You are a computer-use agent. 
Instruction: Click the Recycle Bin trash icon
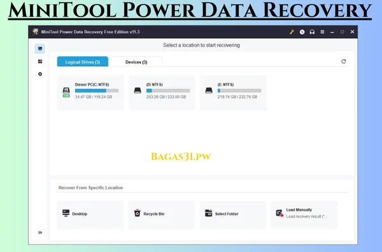coord(137,213)
